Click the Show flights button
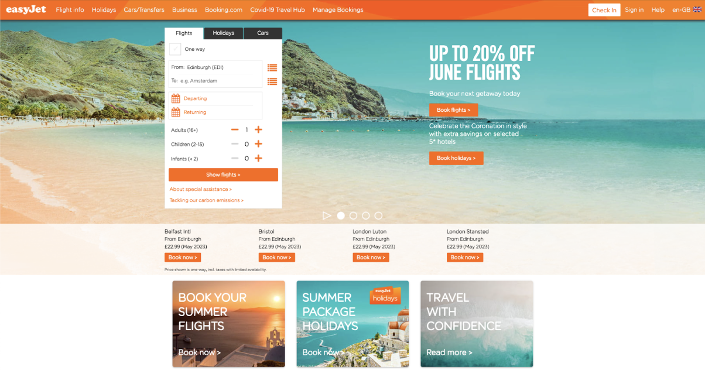This screenshot has width=705, height=370. point(223,174)
